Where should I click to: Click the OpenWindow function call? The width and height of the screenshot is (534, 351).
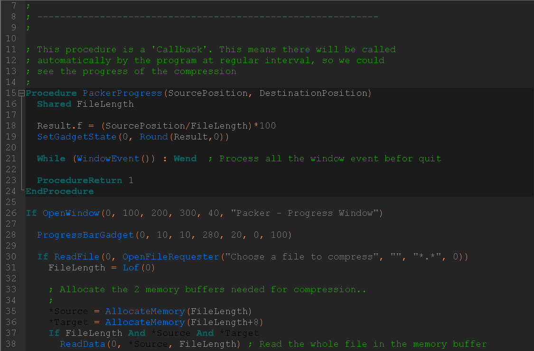coord(71,213)
